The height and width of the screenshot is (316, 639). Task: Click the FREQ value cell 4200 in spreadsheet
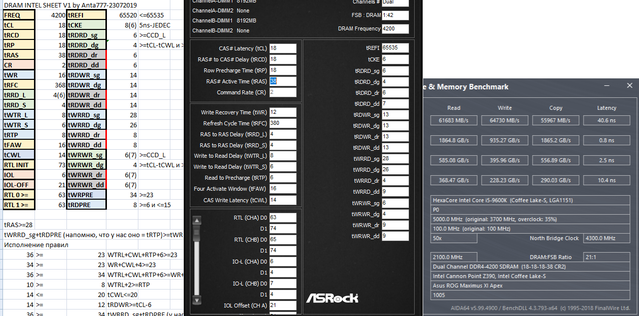click(x=50, y=15)
